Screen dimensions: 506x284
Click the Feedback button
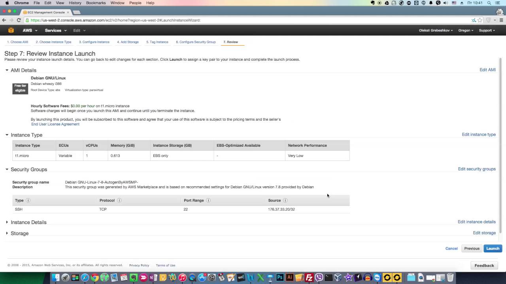[484, 265]
